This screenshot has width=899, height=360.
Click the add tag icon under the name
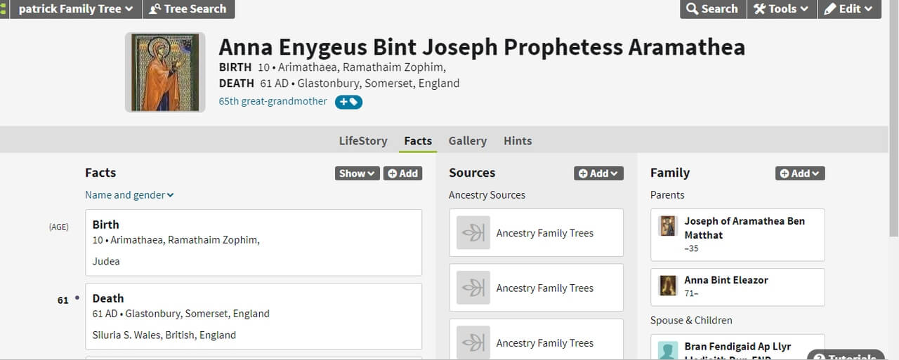348,102
